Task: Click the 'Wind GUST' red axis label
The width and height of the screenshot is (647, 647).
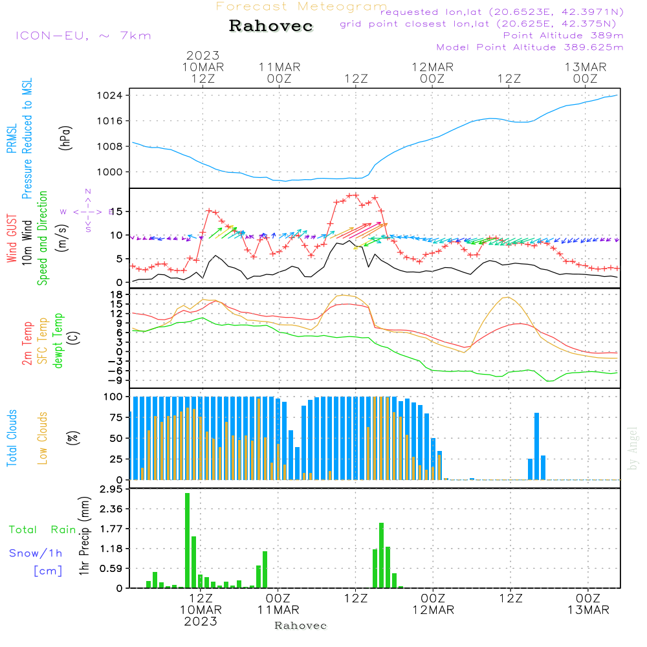Action: (x=12, y=238)
